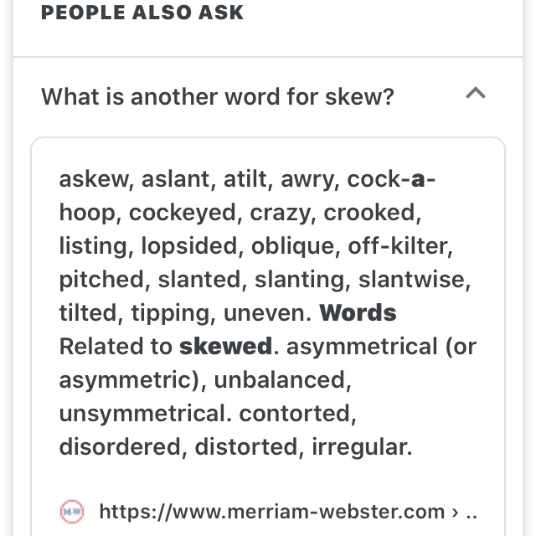This screenshot has width=536, height=536.
Task: Click the question "What is another word for skew?"
Action: 218,97
